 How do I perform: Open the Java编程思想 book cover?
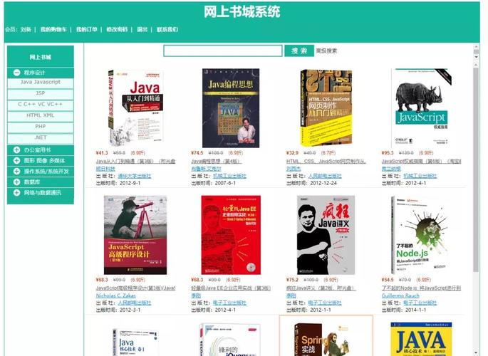231,108
